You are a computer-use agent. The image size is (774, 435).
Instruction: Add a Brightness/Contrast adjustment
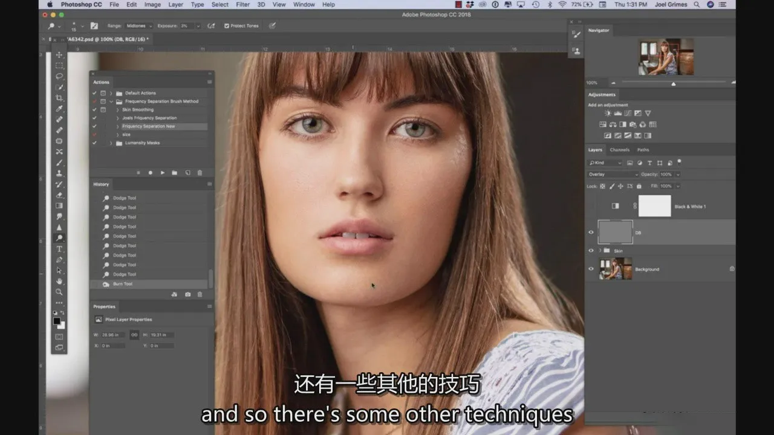[608, 113]
